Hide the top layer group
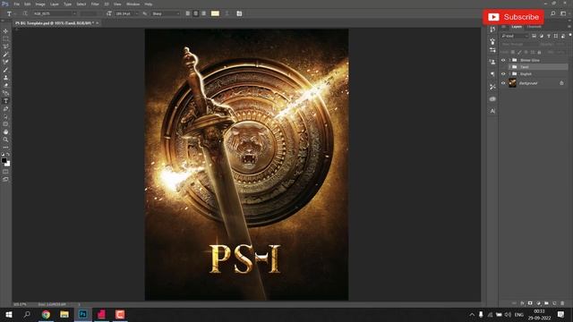This screenshot has height=322, width=573. tap(503, 60)
